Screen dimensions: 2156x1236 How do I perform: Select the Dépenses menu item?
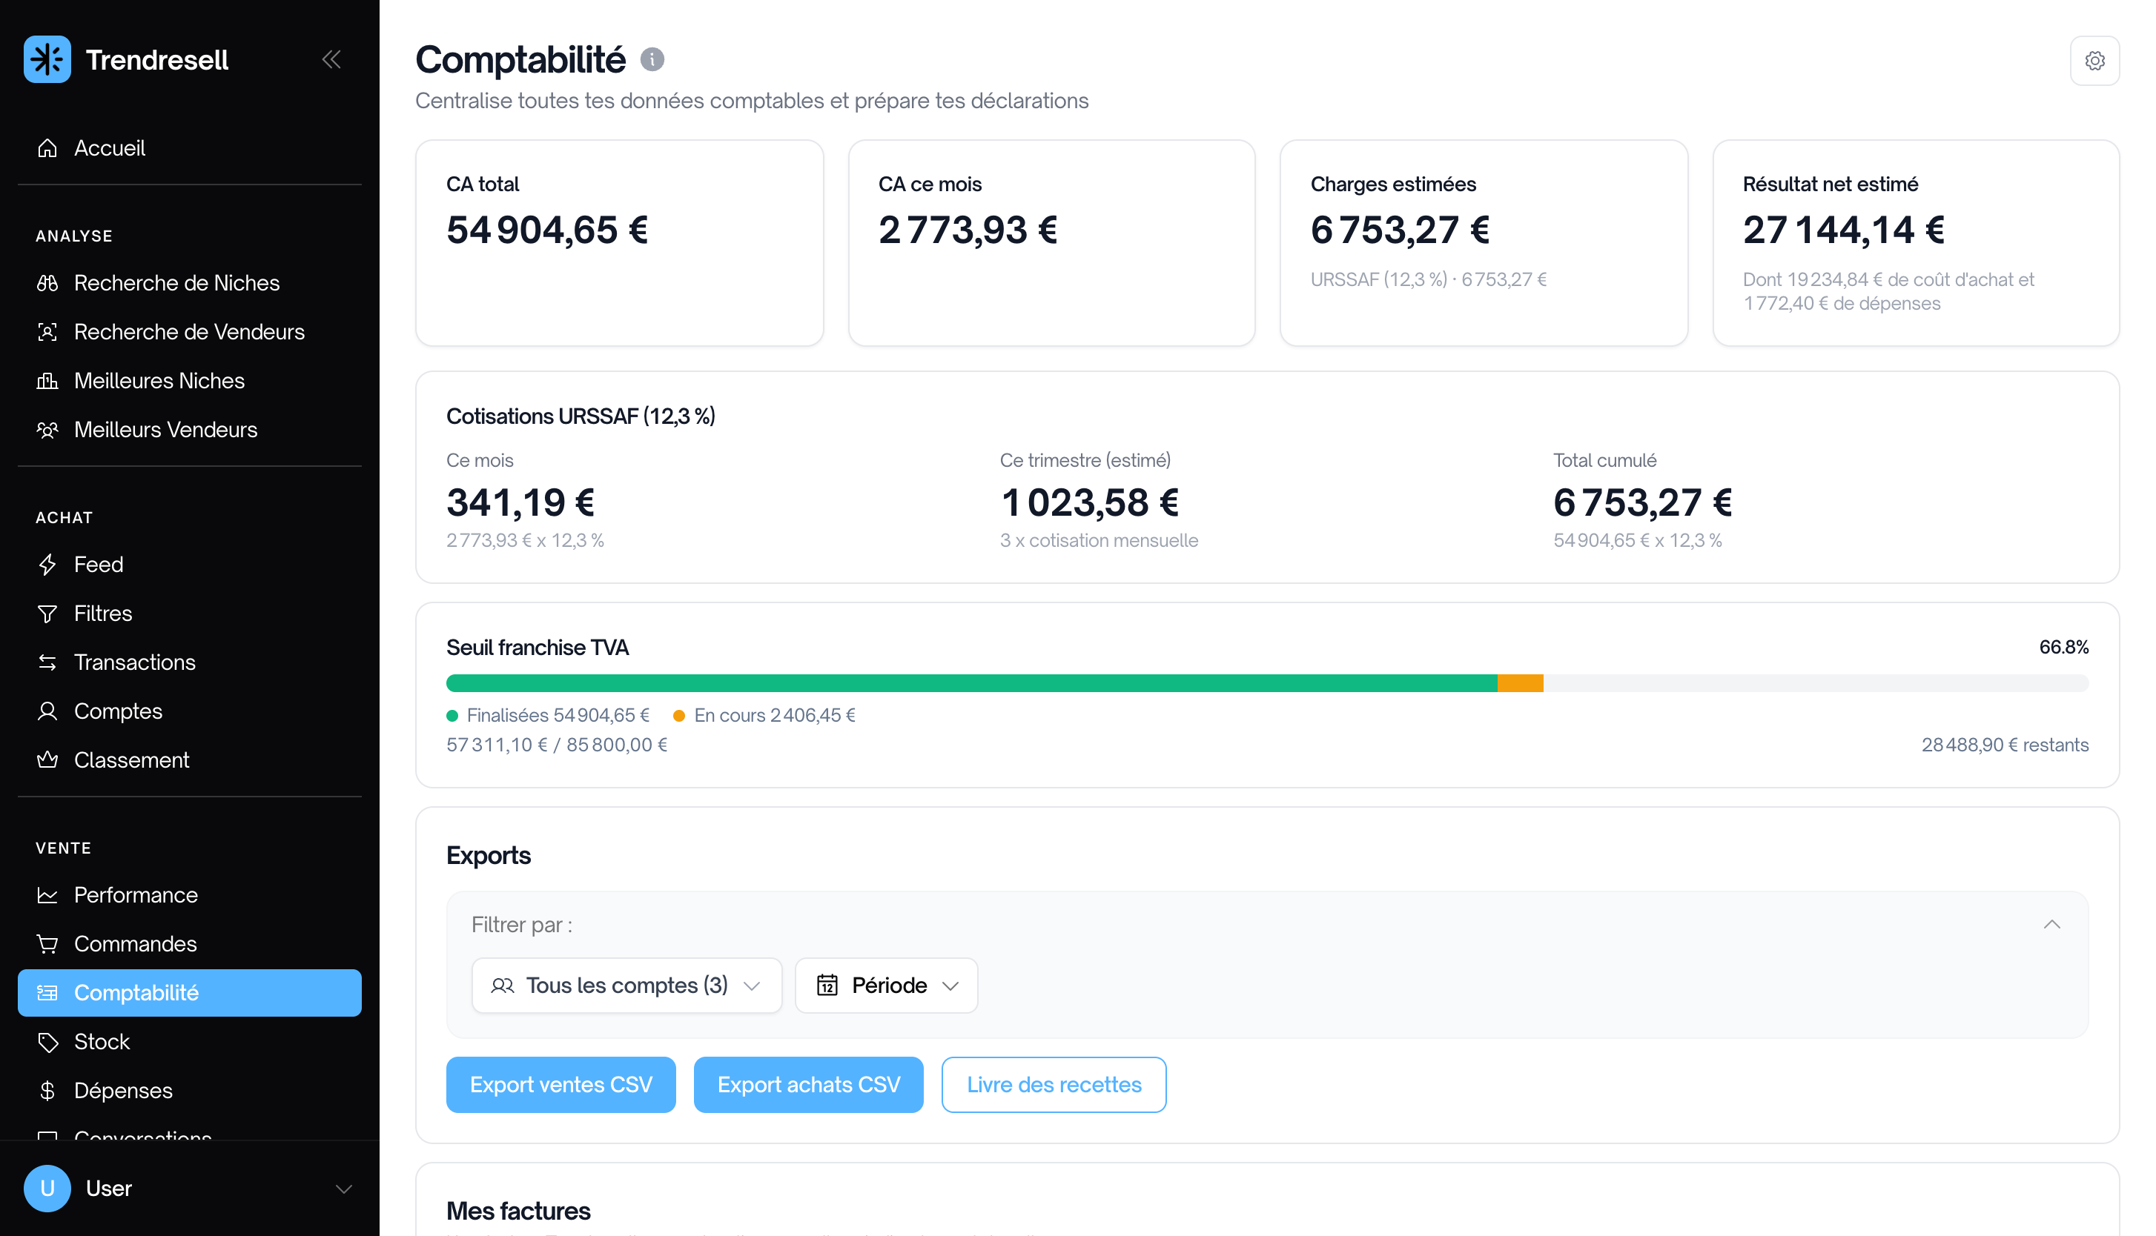click(x=189, y=1090)
